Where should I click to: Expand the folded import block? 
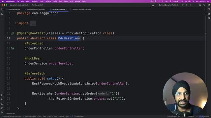[15, 23]
